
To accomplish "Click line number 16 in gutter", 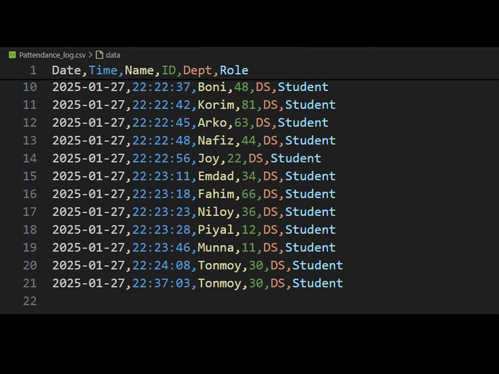I will (30, 193).
